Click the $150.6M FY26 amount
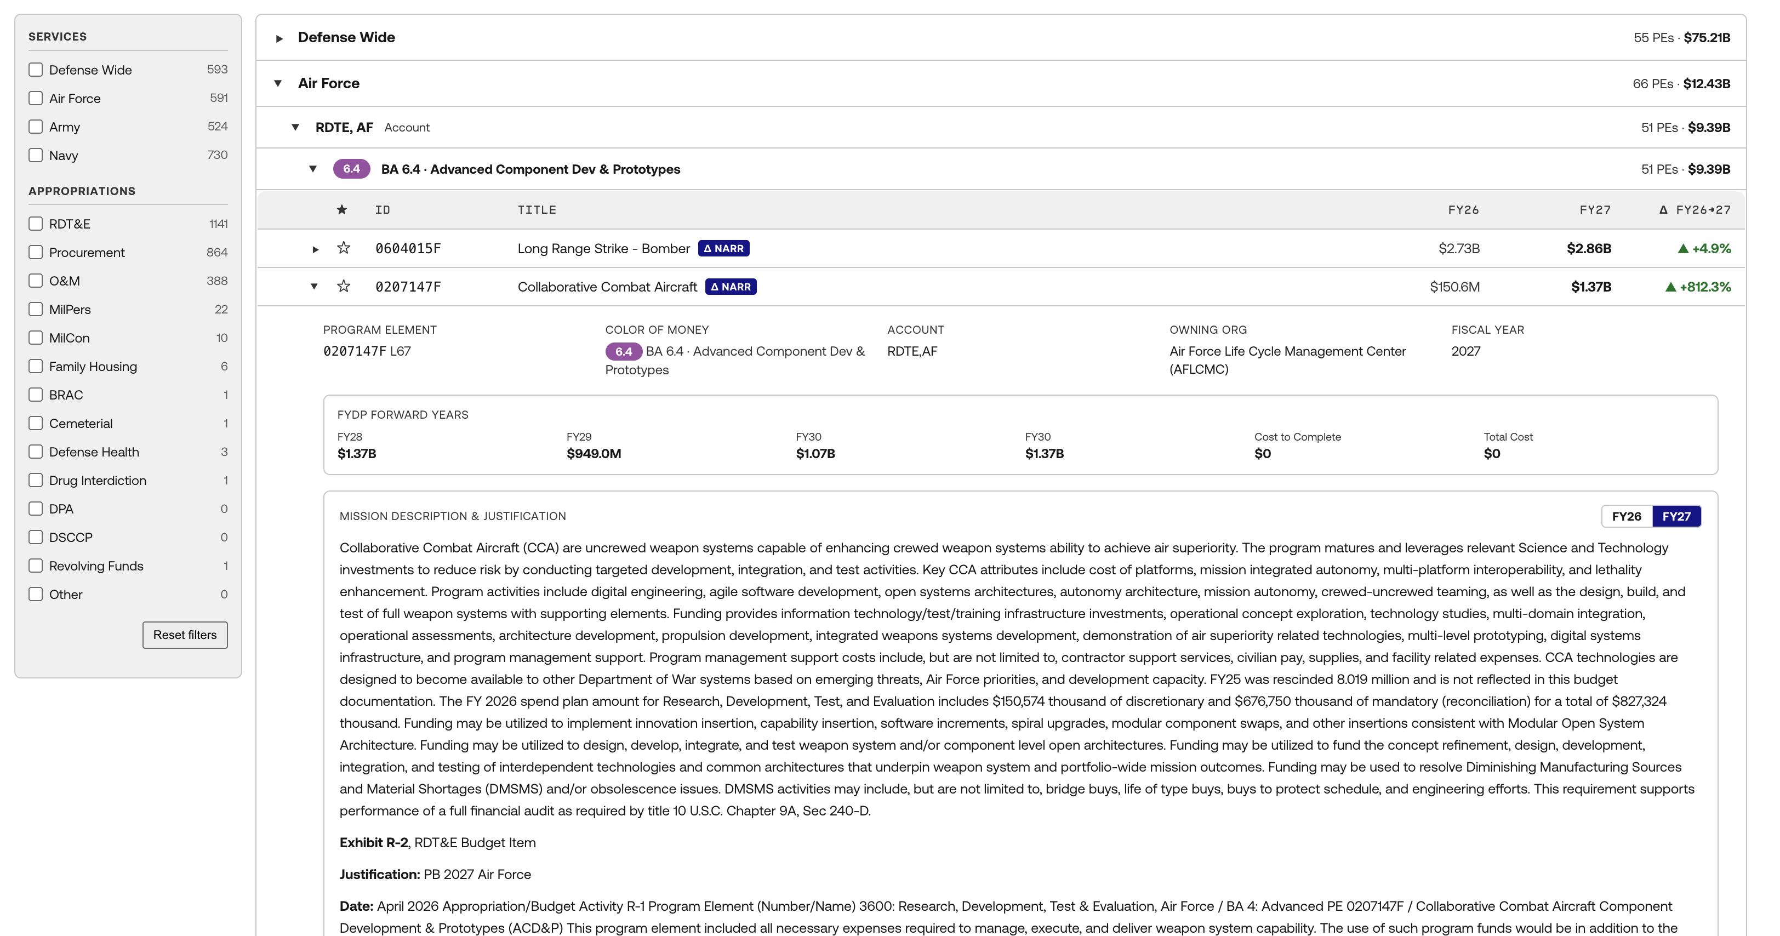Screen dimensions: 1780x936 point(1454,287)
